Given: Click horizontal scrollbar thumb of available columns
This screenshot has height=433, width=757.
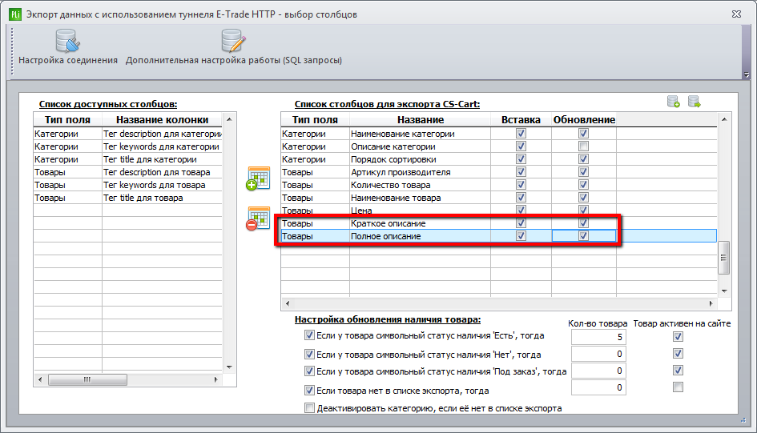Looking at the screenshot, I should pyautogui.click(x=87, y=379).
